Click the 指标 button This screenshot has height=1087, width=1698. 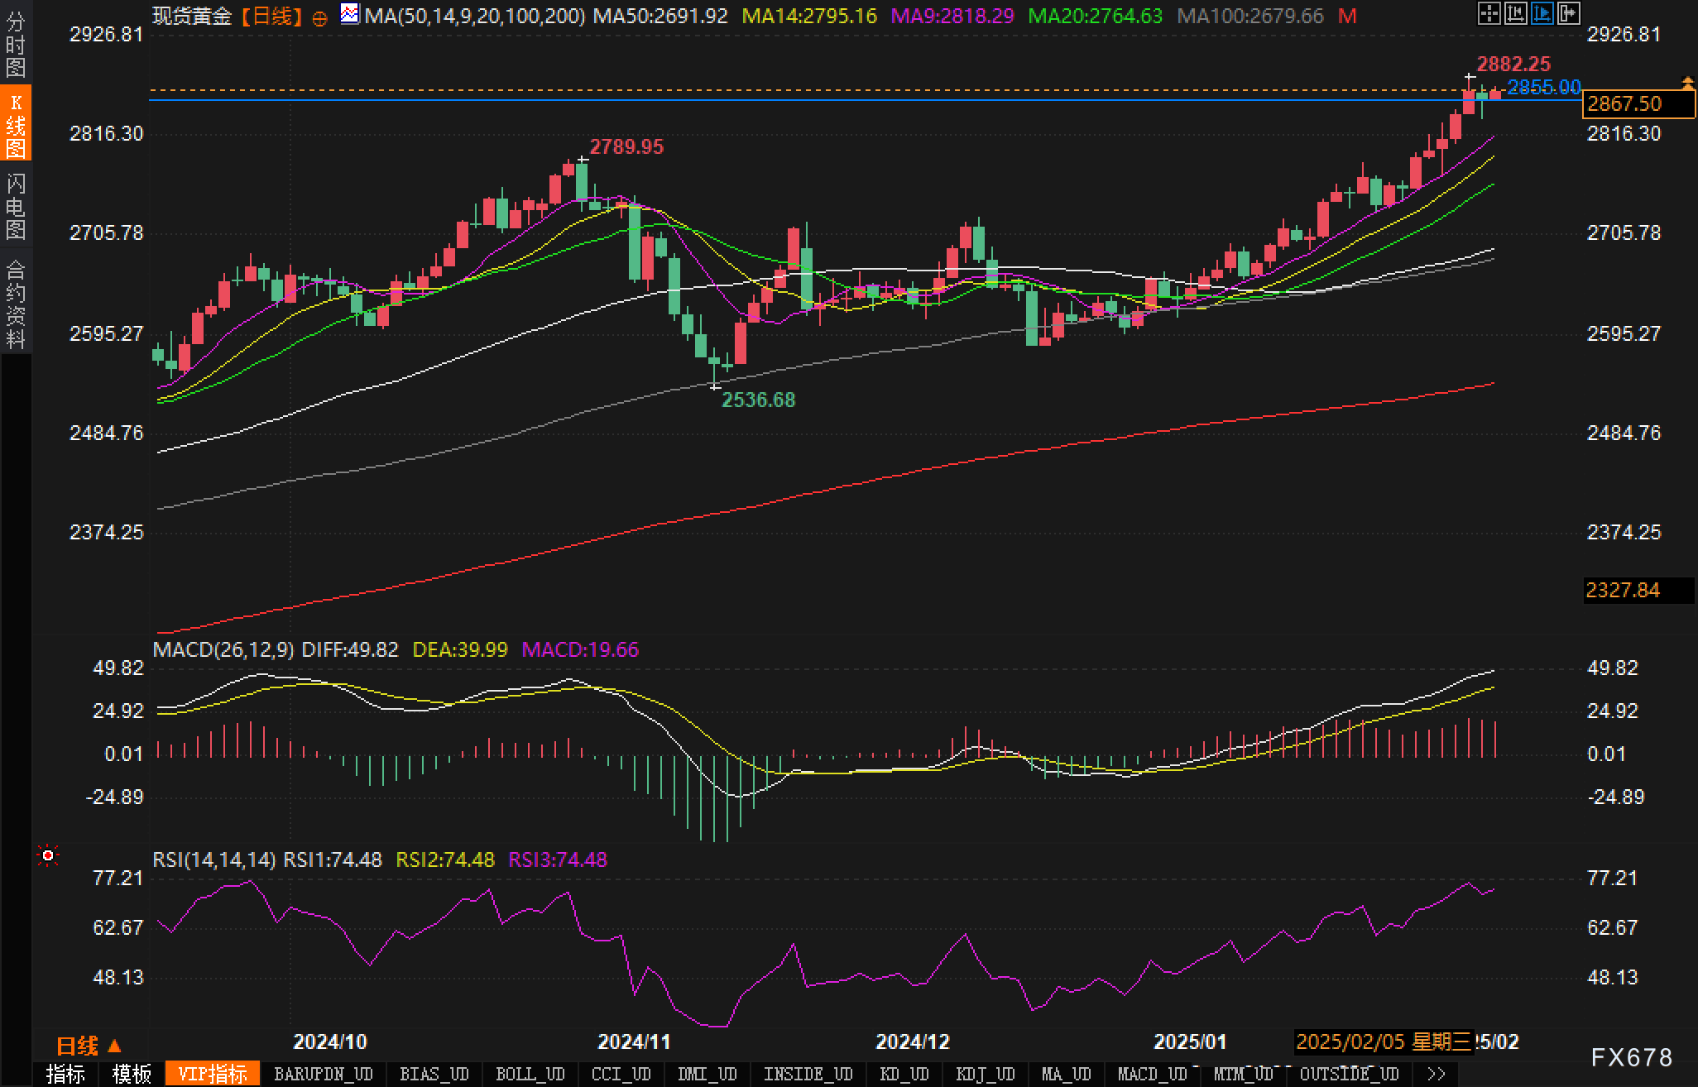pos(66,1074)
